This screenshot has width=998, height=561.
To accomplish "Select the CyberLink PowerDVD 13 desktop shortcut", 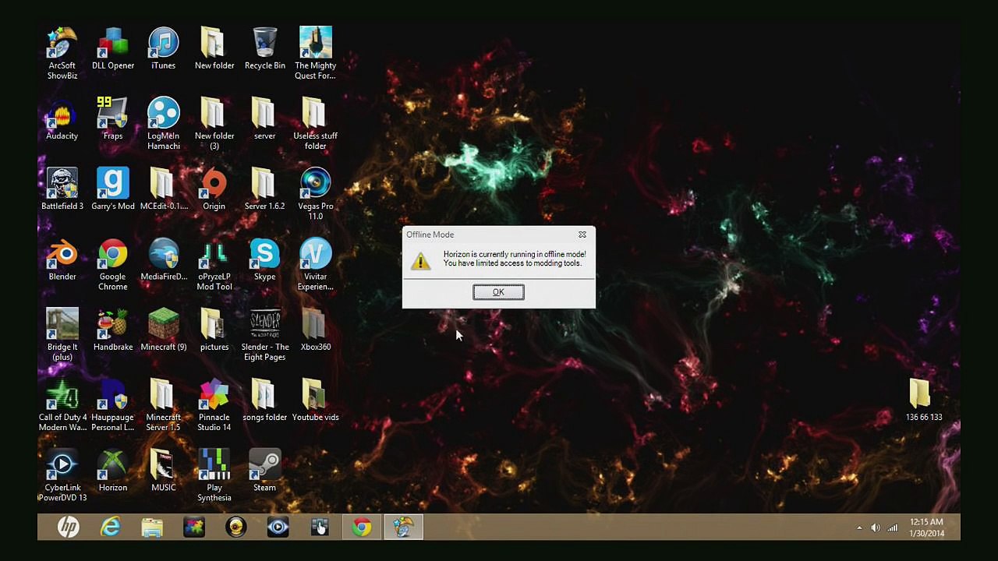I will pos(62,475).
